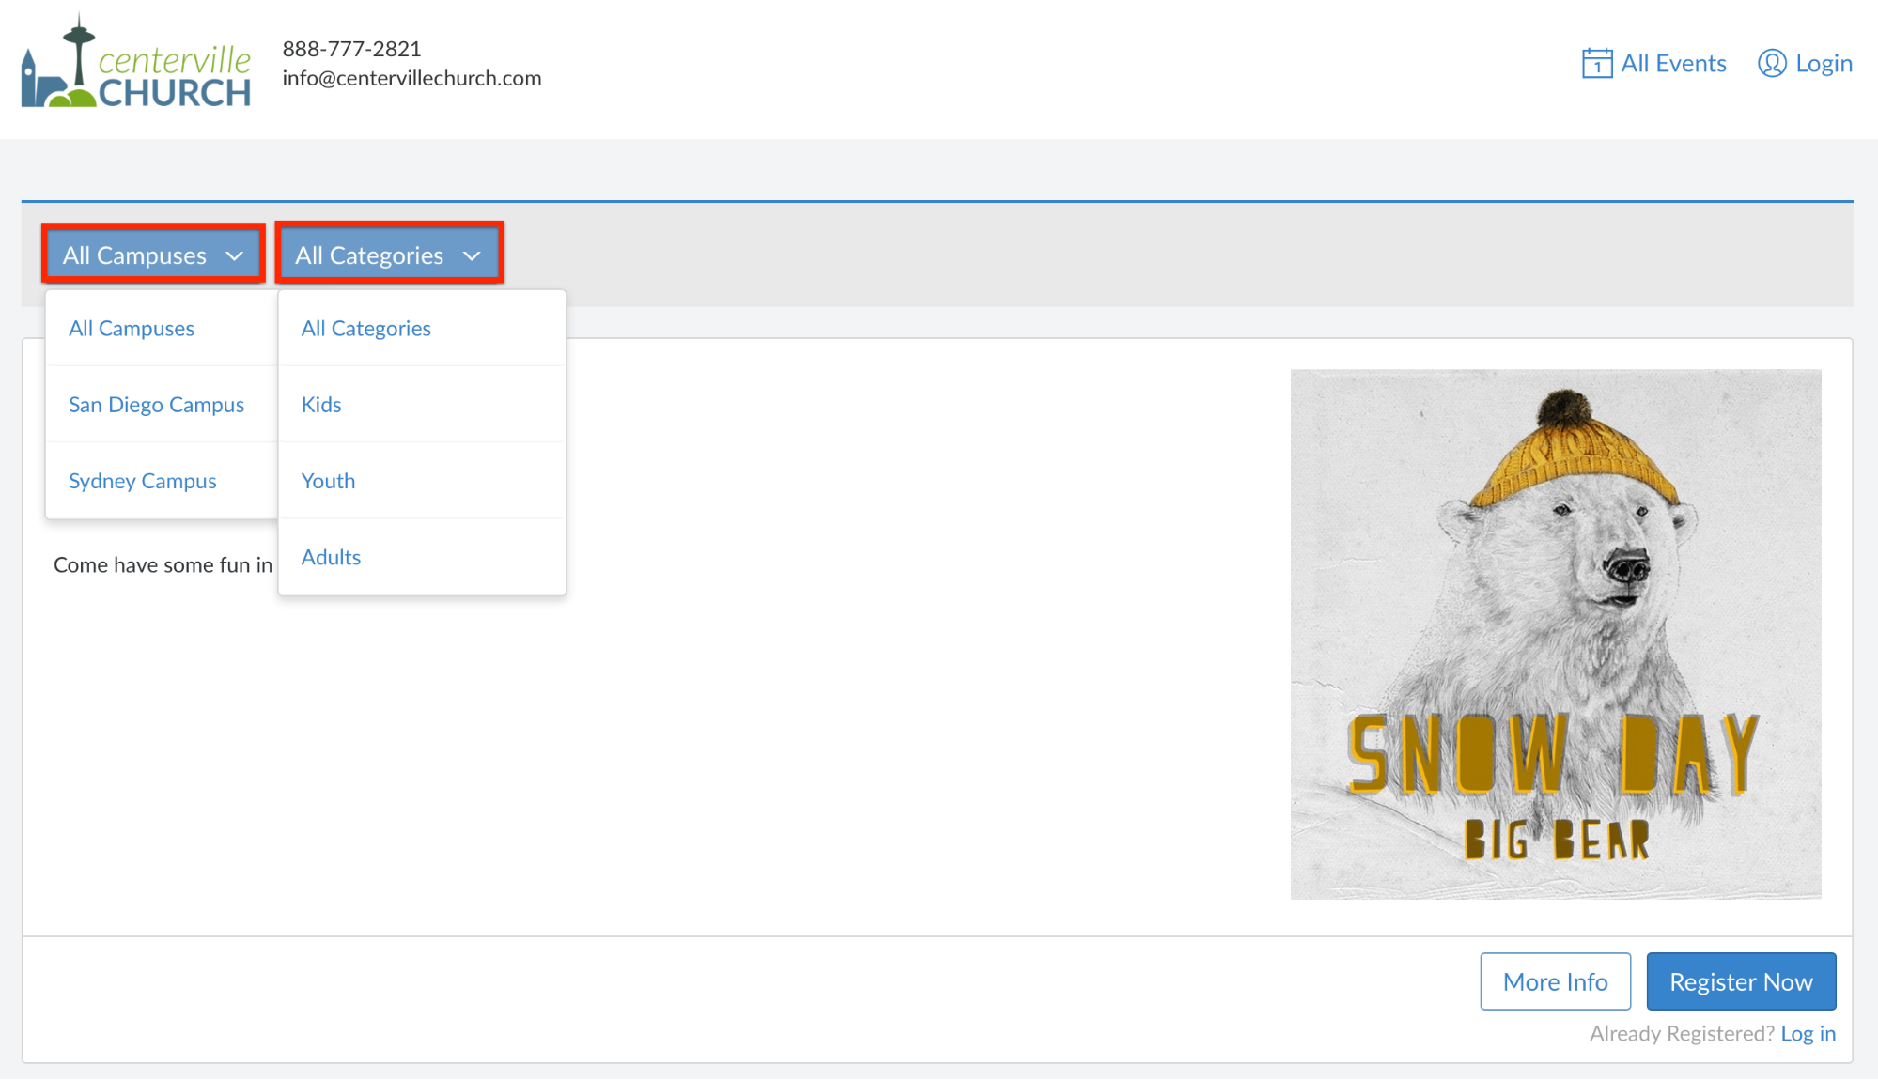Click the calendar icon beside All Events
1878x1080 pixels.
point(1596,64)
